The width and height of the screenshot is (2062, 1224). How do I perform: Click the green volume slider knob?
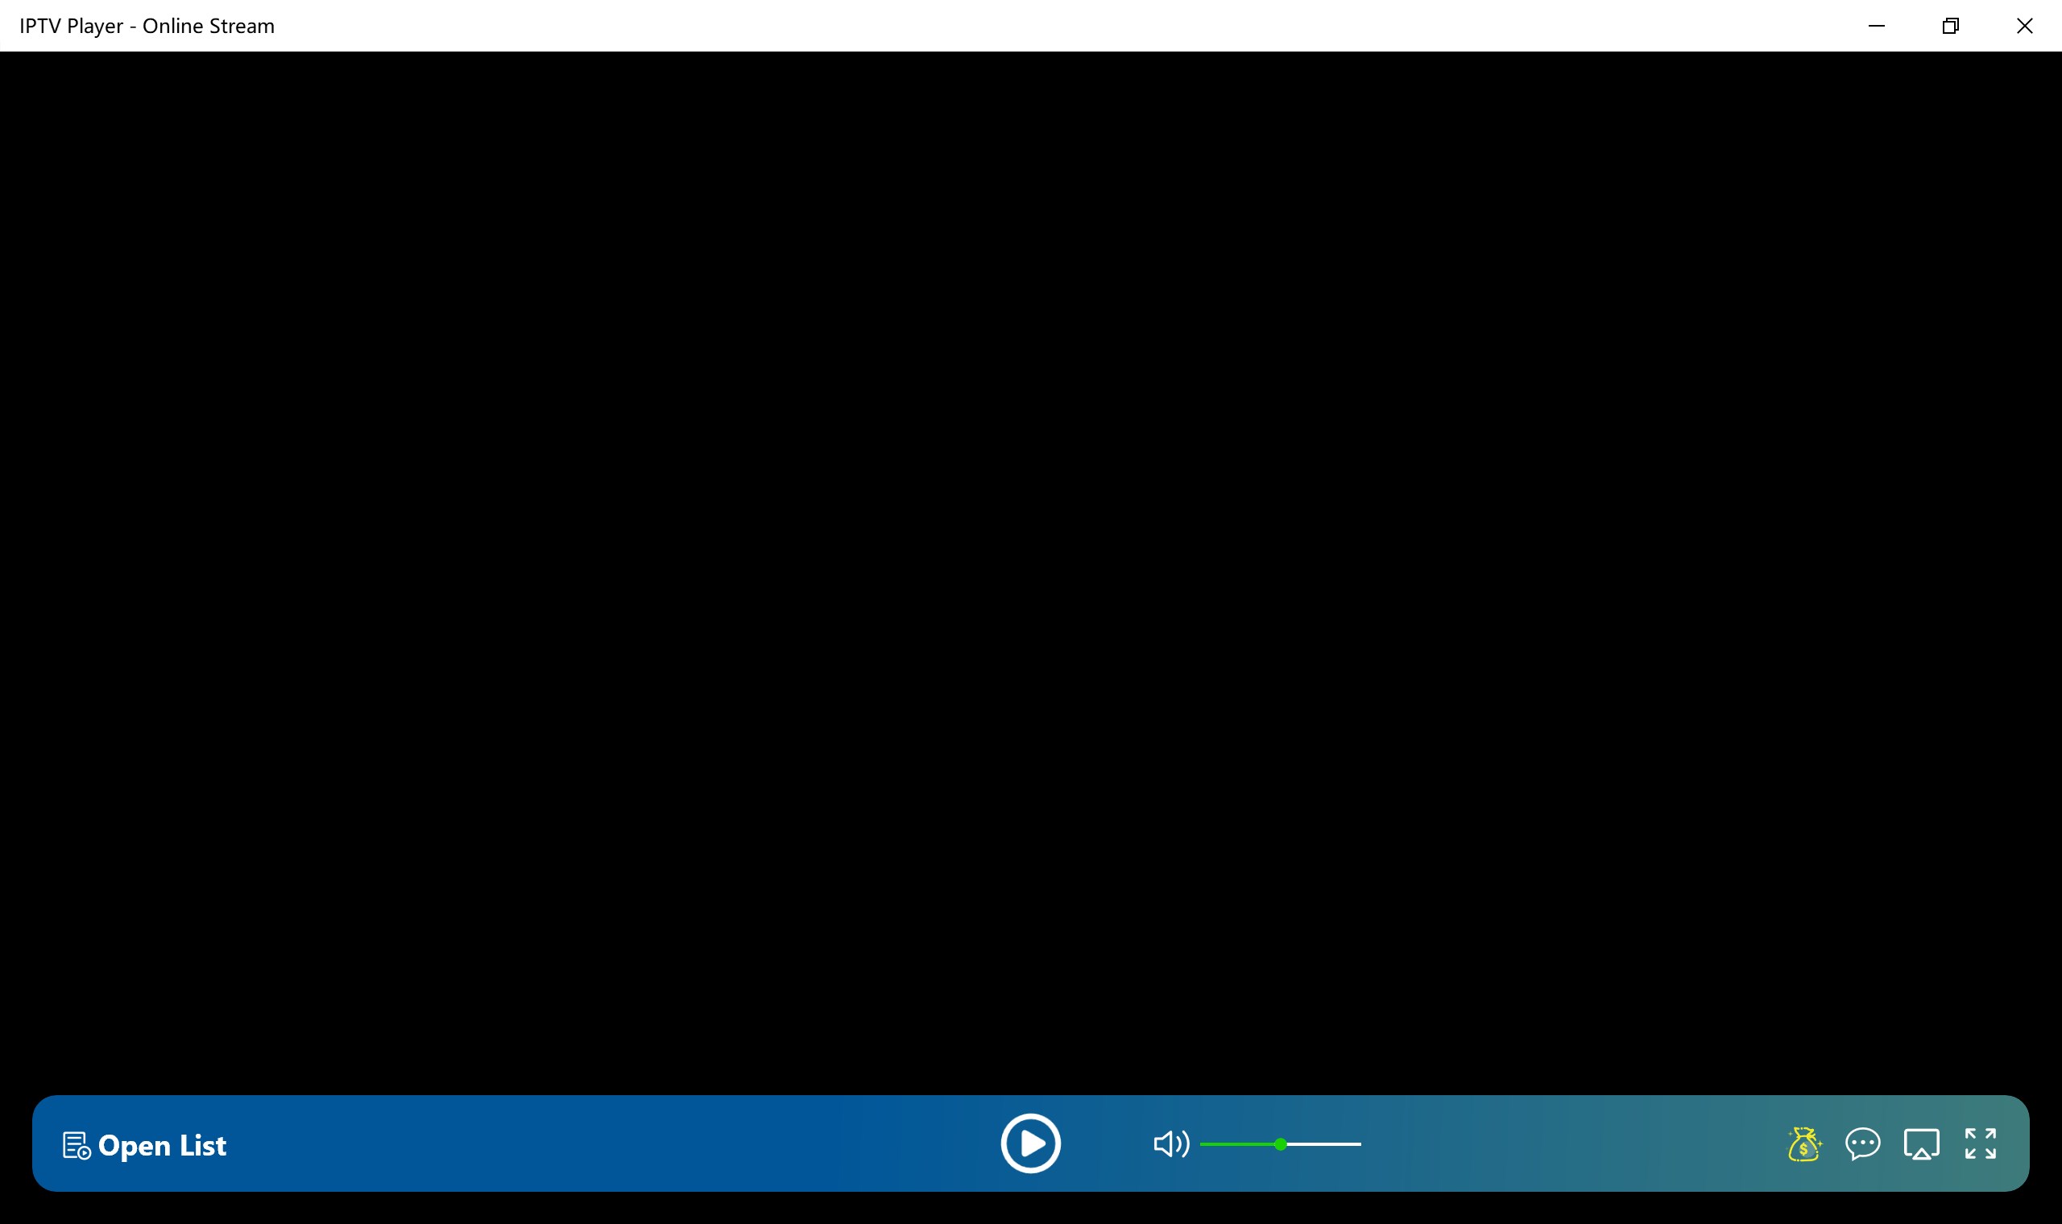[1280, 1144]
